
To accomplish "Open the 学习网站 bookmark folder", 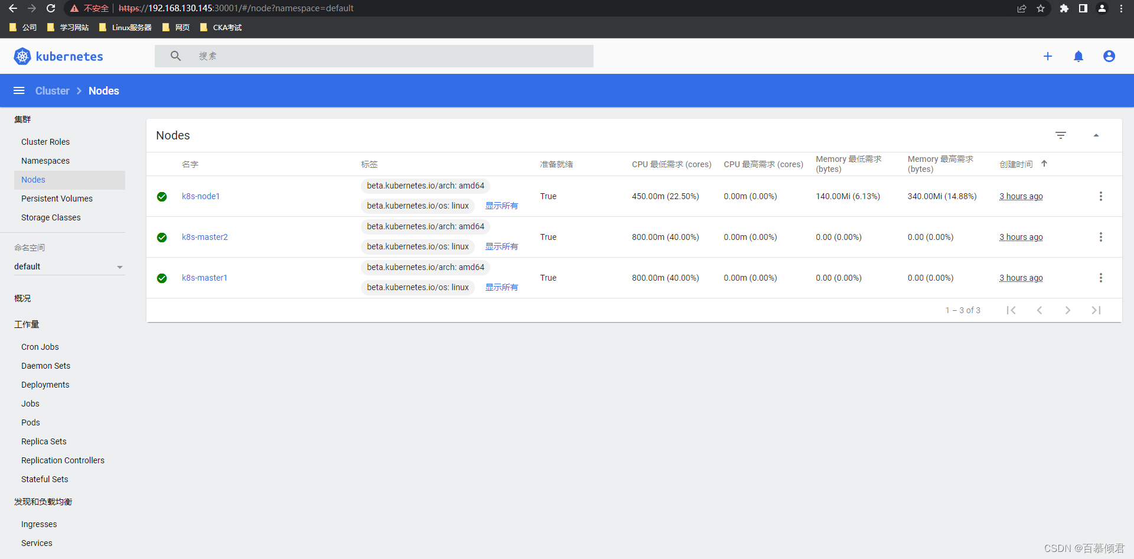I will [x=68, y=27].
